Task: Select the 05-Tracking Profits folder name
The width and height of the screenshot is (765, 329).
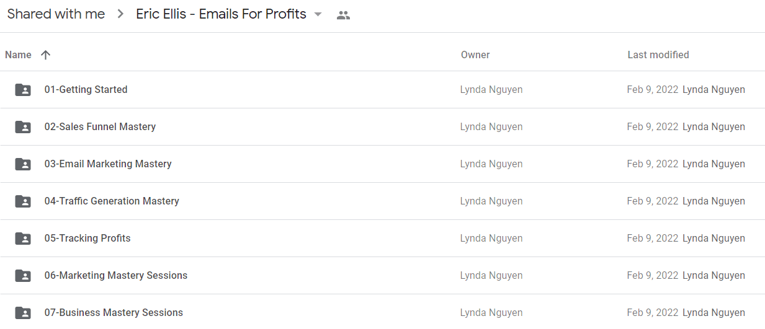Action: [87, 238]
